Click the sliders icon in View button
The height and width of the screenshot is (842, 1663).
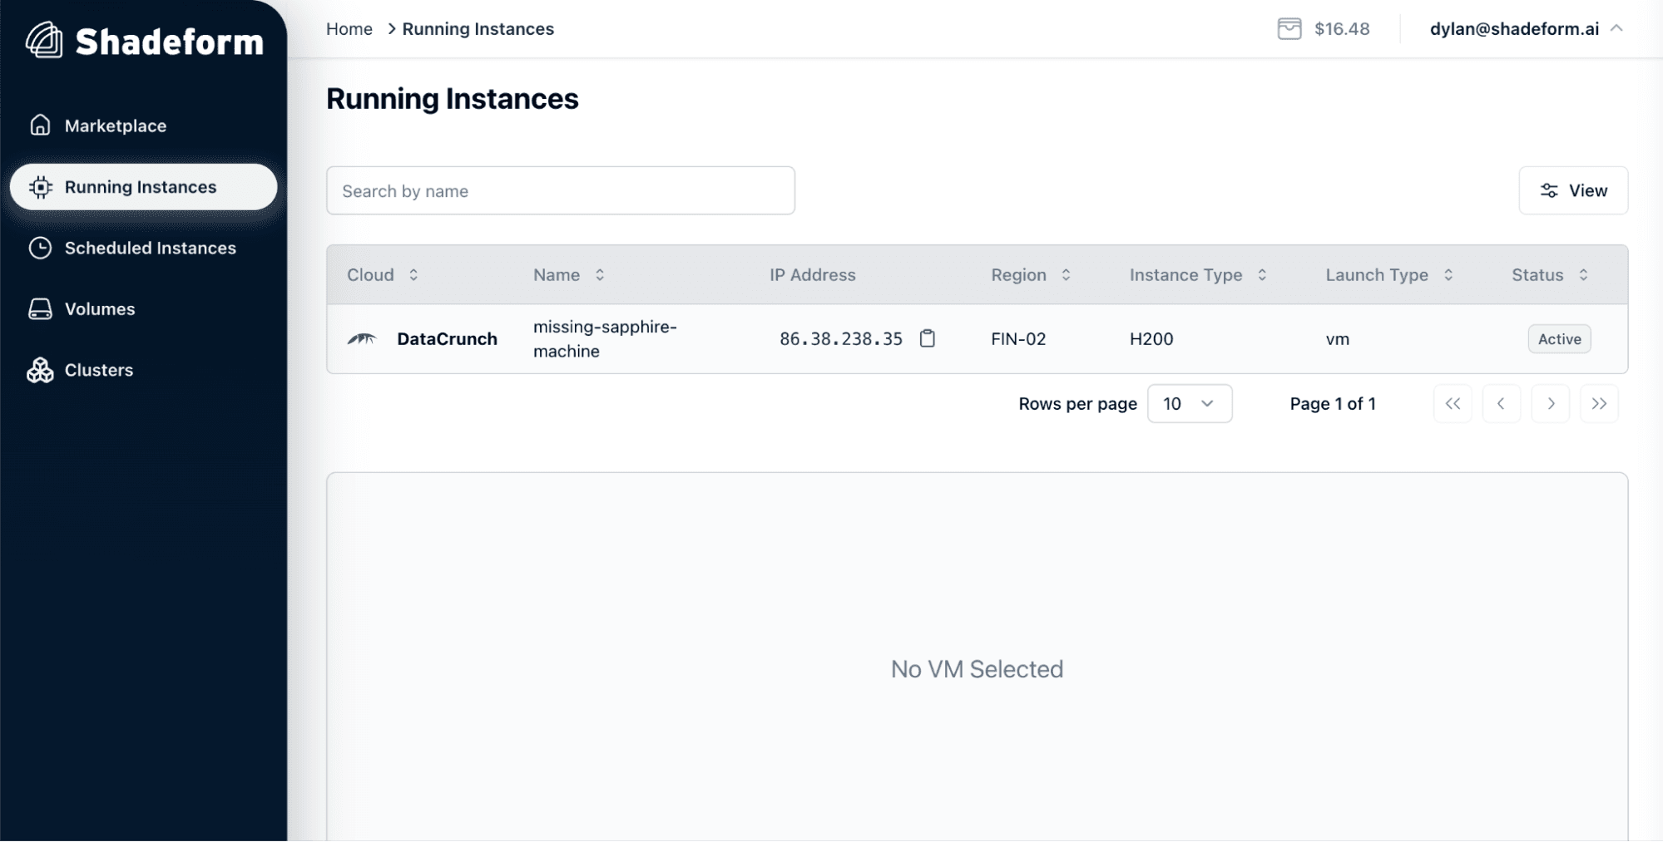(1548, 190)
